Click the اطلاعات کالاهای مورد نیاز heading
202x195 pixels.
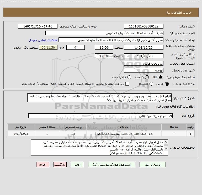(x=175, y=107)
